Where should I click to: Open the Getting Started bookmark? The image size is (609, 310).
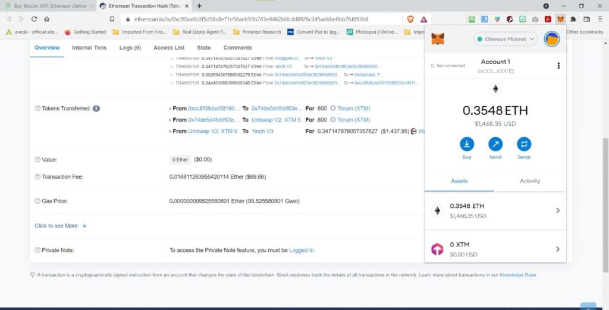tap(86, 32)
